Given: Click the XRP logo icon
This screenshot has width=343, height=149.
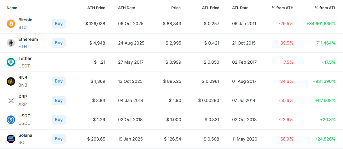Looking at the screenshot, I should point(11,100).
